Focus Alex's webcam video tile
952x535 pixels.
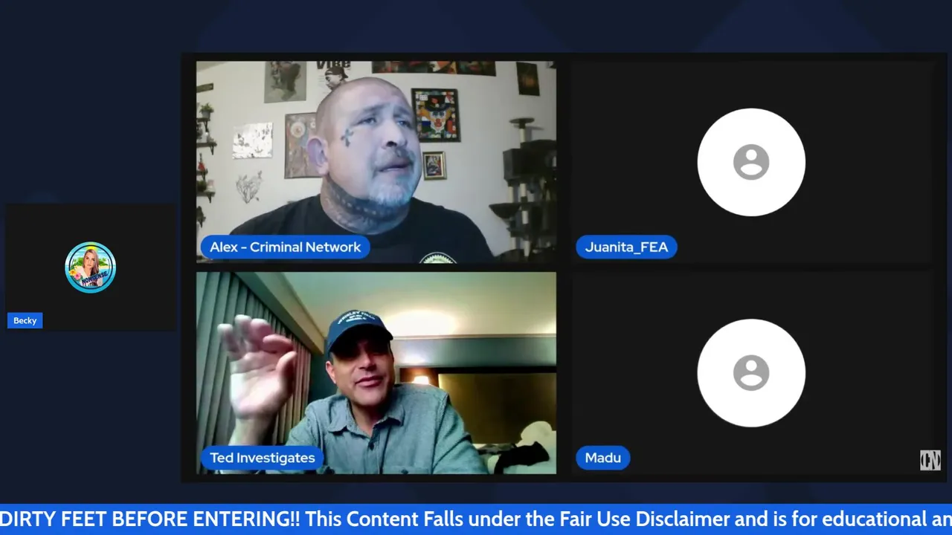pyautogui.click(x=376, y=162)
